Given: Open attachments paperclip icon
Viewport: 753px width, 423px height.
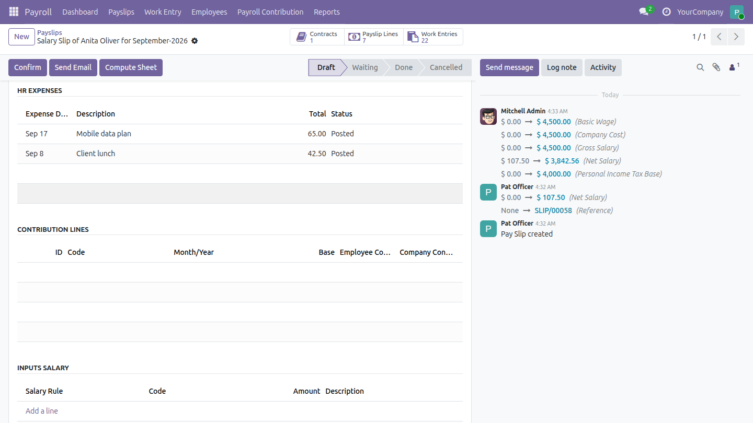Looking at the screenshot, I should click(716, 67).
